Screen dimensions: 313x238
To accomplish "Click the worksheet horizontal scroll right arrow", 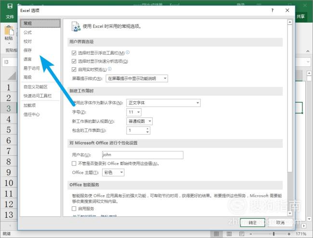I will [304, 226].
